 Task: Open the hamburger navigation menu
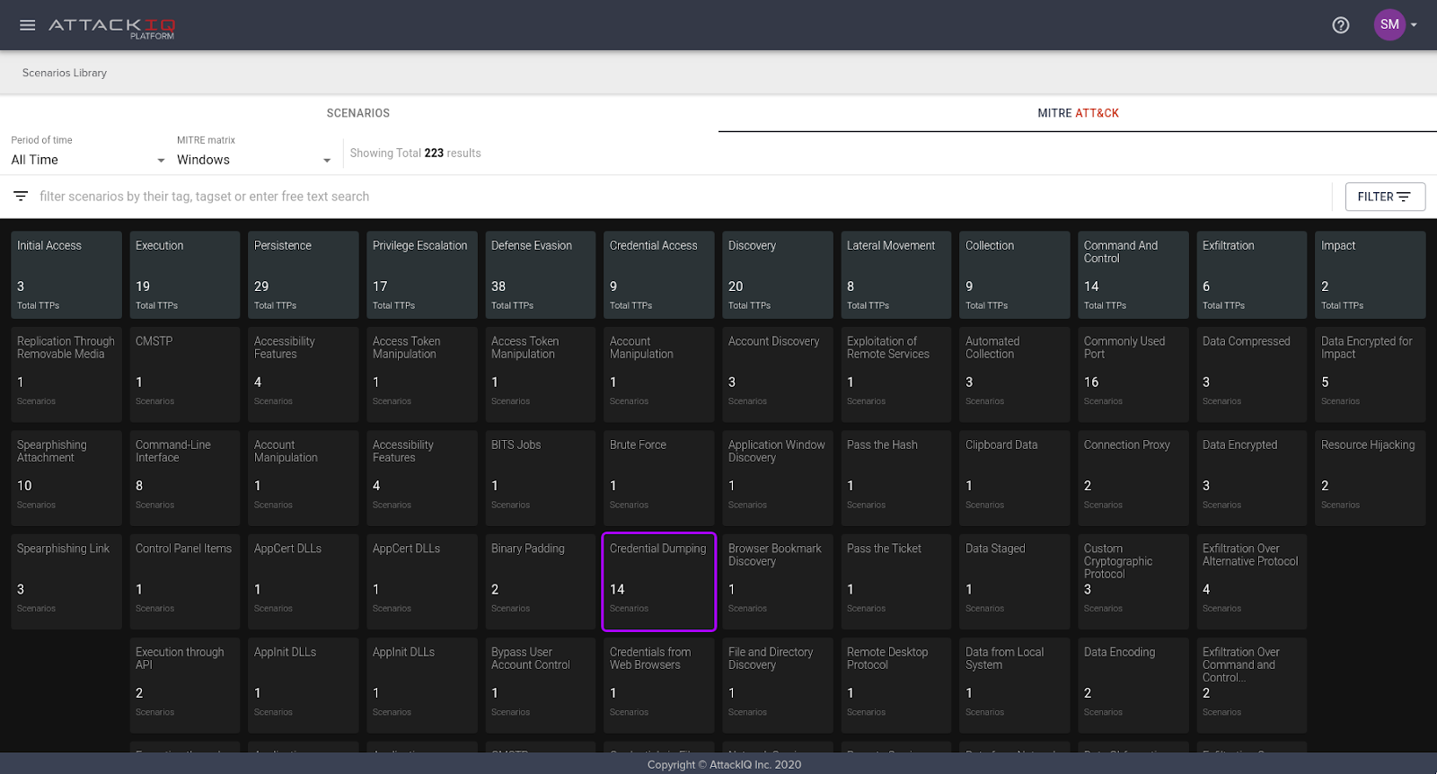click(28, 25)
